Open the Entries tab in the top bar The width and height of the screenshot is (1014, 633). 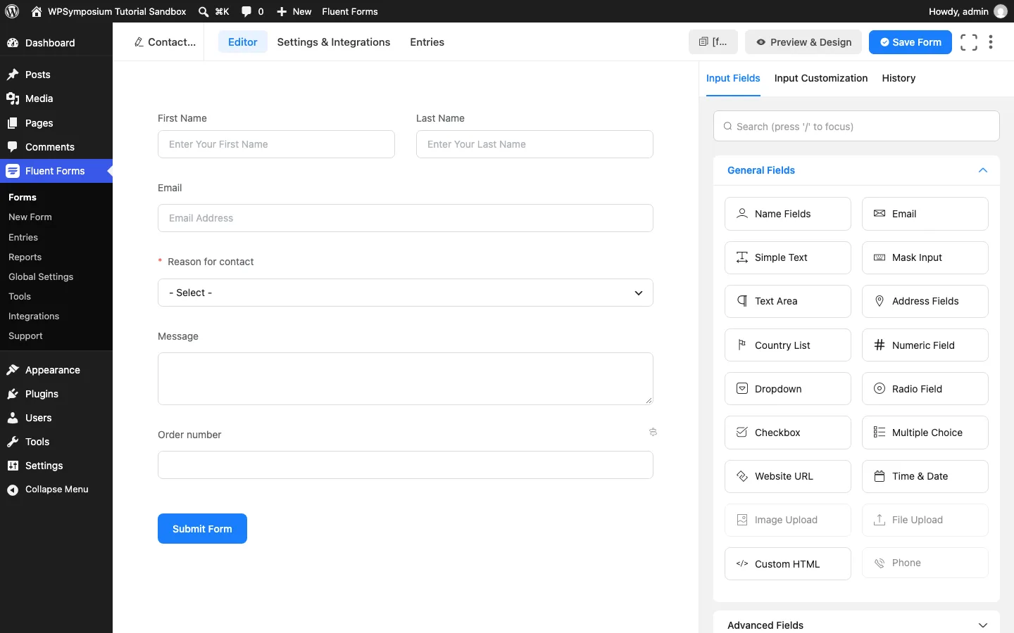[427, 42]
